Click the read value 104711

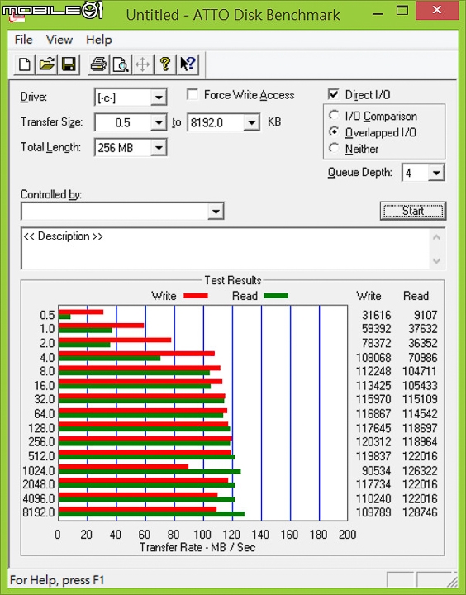tap(420, 371)
